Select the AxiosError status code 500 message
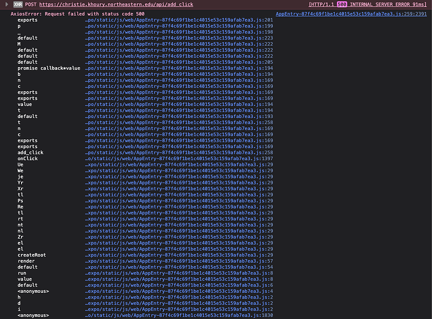The width and height of the screenshot is (432, 319). tap(77, 14)
